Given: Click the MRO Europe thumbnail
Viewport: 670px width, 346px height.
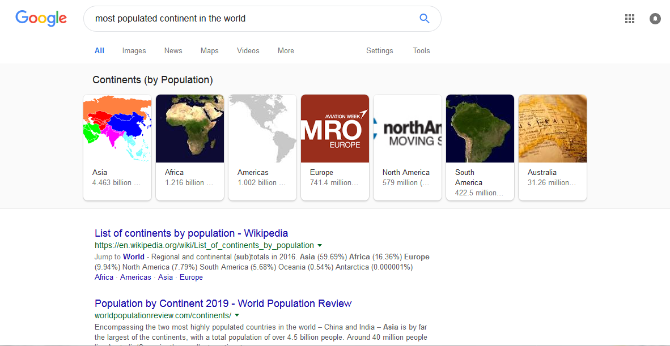Looking at the screenshot, I should pyautogui.click(x=335, y=129).
